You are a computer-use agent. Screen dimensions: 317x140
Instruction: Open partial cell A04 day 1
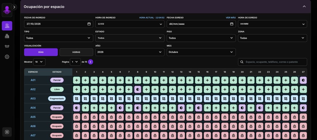pos(77,108)
